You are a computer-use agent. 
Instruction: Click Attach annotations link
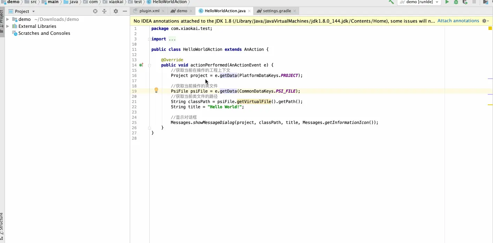[x=458, y=21]
